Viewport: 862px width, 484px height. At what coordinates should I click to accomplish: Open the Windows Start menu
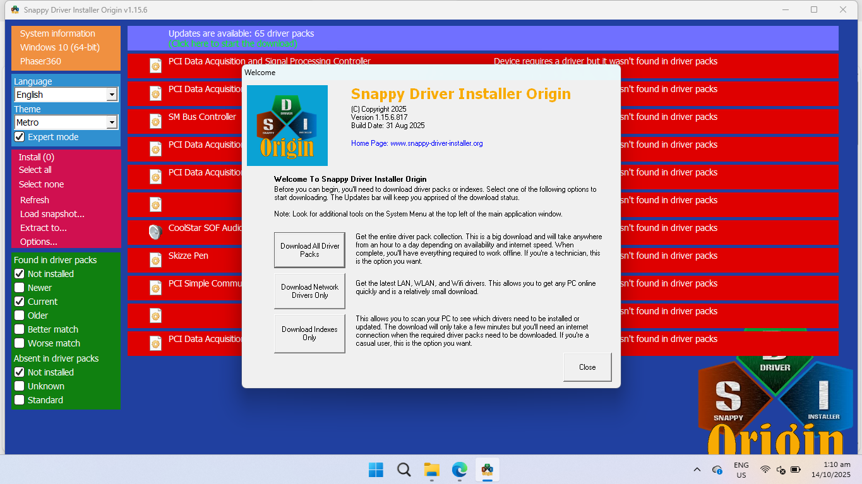(376, 469)
